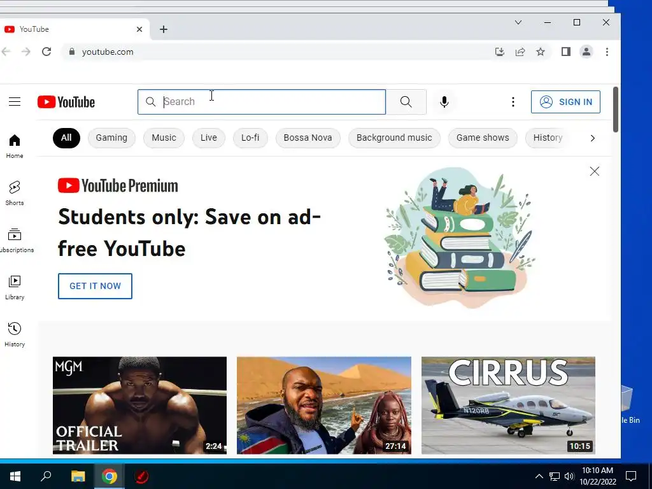Select the History category chip
652x489 pixels.
(x=548, y=138)
